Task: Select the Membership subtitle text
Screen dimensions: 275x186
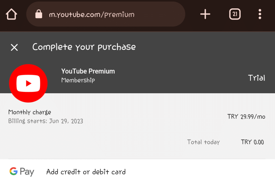Action: (x=78, y=80)
